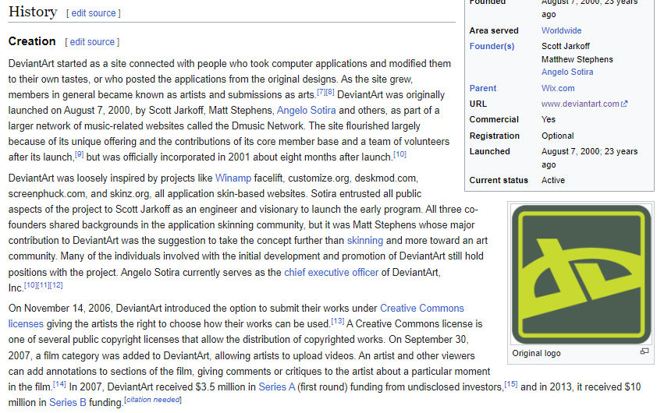Image resolution: width=657 pixels, height=413 pixels.
Task: Jump to citation reference 13
Action: pos(337,321)
